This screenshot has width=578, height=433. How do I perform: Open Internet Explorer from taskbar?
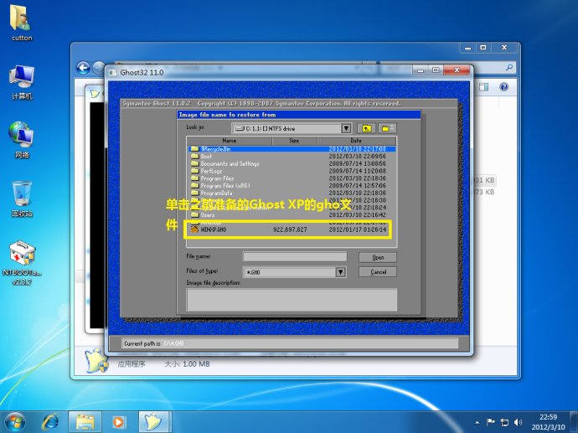pyautogui.click(x=49, y=421)
